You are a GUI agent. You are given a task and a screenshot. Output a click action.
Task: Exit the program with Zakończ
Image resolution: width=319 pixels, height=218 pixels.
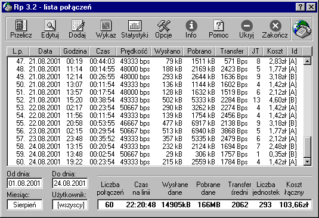click(x=275, y=29)
